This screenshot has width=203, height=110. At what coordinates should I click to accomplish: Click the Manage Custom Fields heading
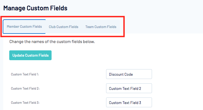pos(35,8)
